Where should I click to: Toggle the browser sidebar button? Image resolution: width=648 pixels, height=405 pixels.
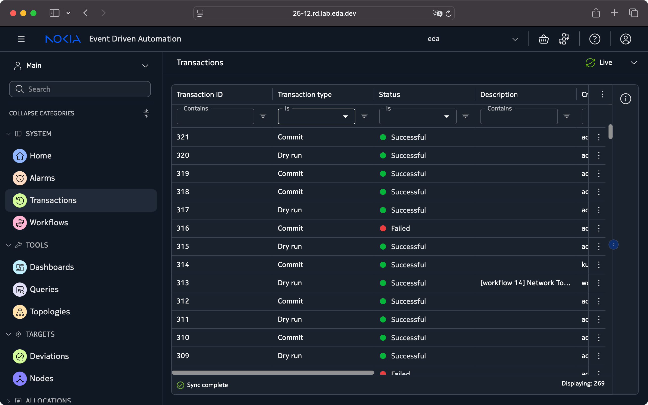[x=54, y=13]
